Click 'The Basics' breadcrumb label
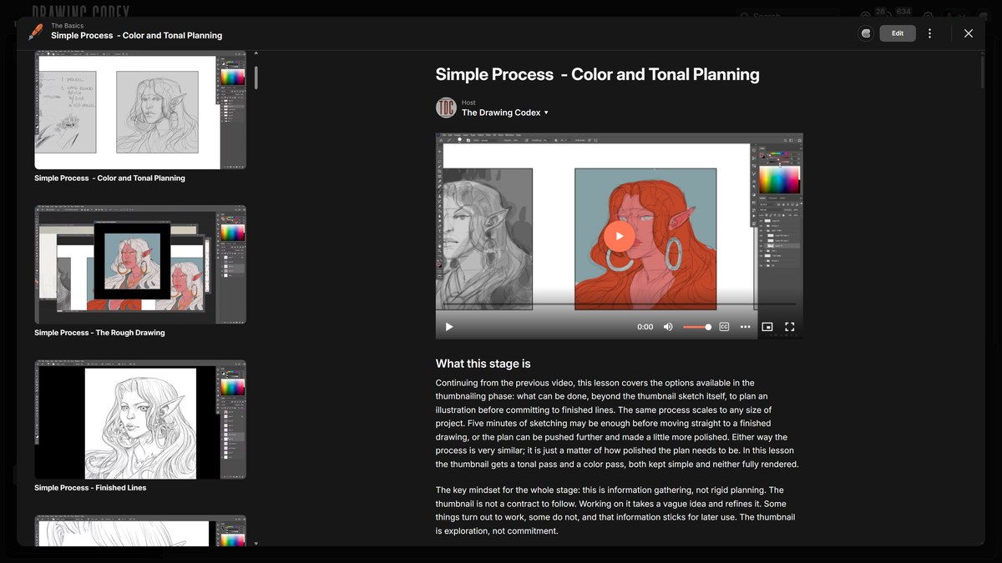 click(67, 26)
